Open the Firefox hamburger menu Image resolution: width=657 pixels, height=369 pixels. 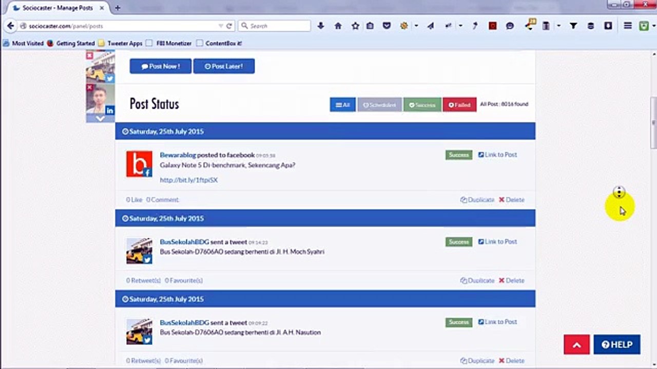[x=628, y=26]
